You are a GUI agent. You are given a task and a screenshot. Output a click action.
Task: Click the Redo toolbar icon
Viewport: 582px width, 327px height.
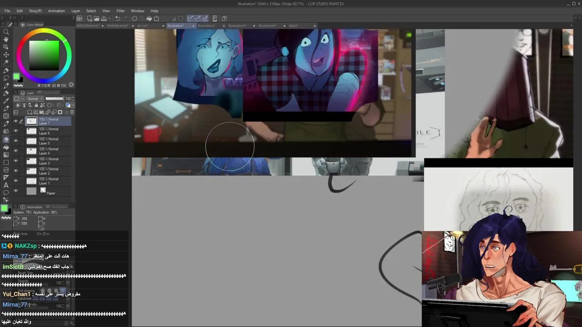pos(125,19)
